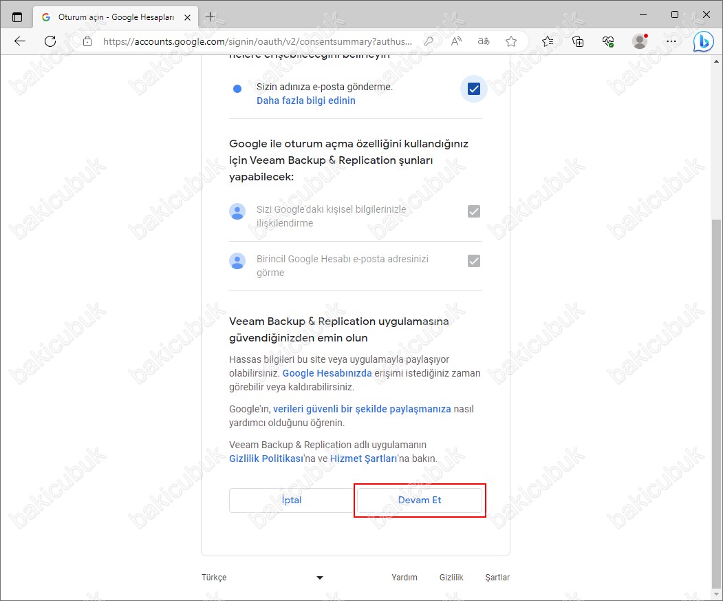Open the password manager key icon
Viewport: 723px width, 601px height.
coord(429,41)
